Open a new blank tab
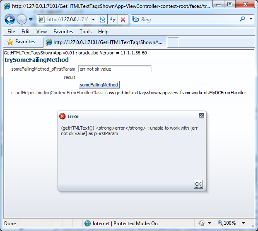Viewport: 258px width, 231px height. pos(173,42)
